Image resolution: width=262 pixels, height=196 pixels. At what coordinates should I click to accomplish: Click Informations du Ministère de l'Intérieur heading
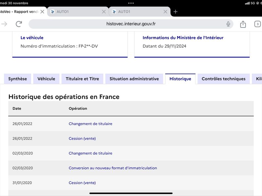183,38
